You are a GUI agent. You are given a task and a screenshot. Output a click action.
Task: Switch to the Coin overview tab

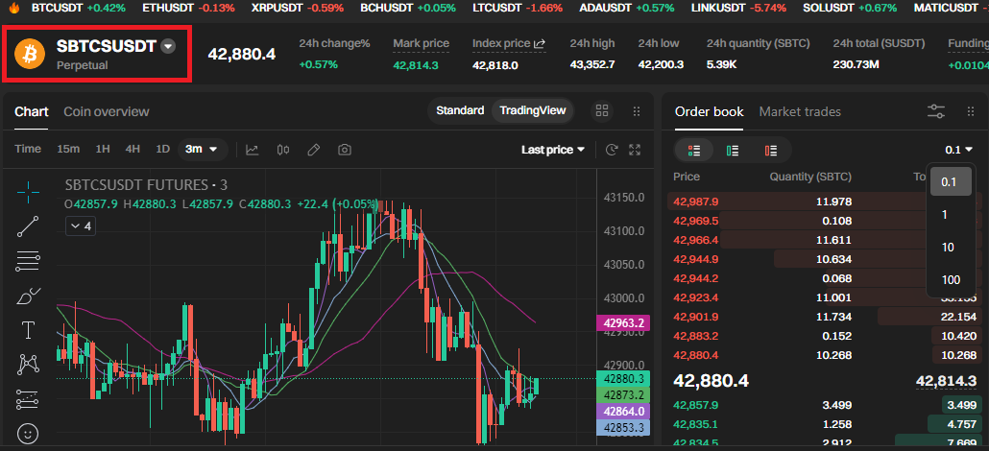pos(107,111)
